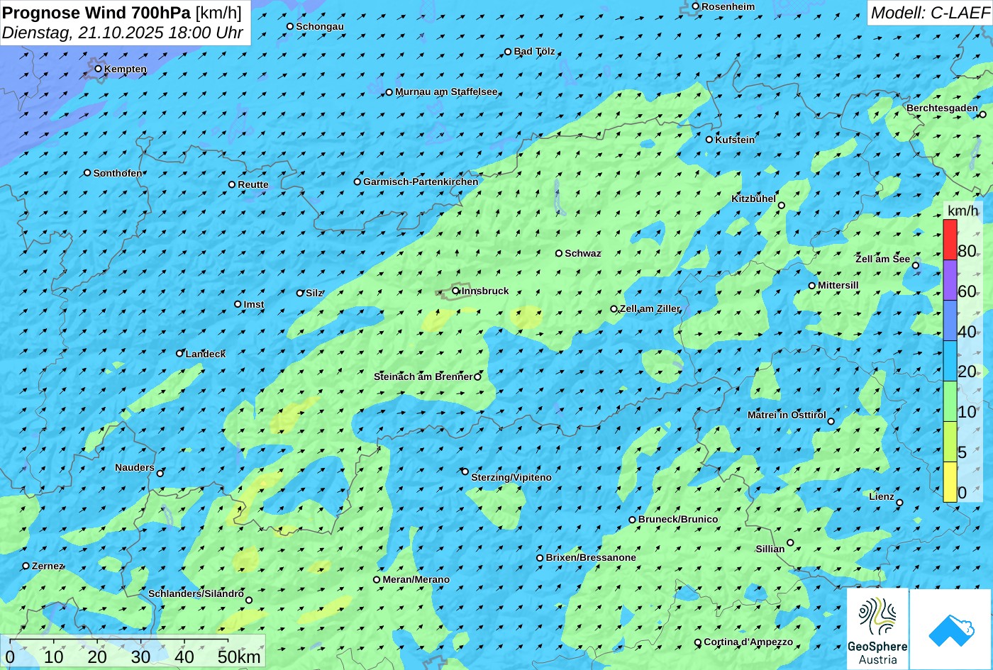Image resolution: width=993 pixels, height=670 pixels.
Task: Click the 40 value in the legend
Action: coord(967,331)
